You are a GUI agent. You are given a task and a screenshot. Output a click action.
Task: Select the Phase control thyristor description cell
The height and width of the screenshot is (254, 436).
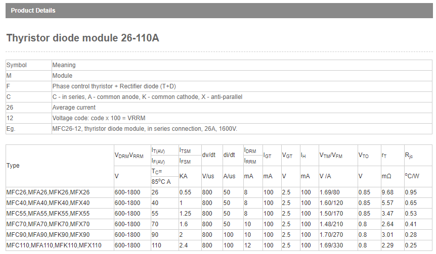[x=114, y=86]
